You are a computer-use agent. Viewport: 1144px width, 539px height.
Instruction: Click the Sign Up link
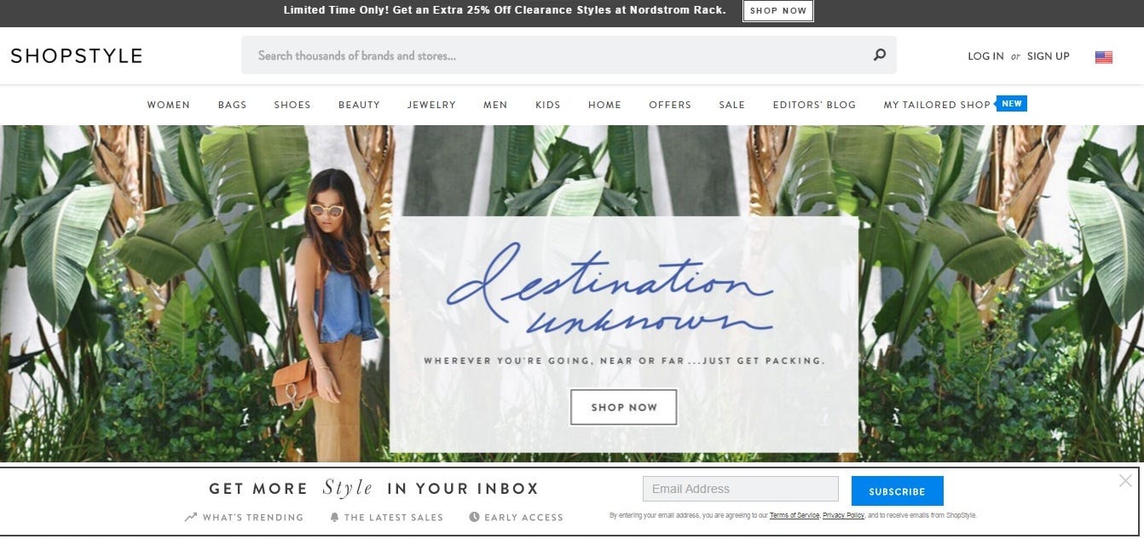tap(1048, 56)
